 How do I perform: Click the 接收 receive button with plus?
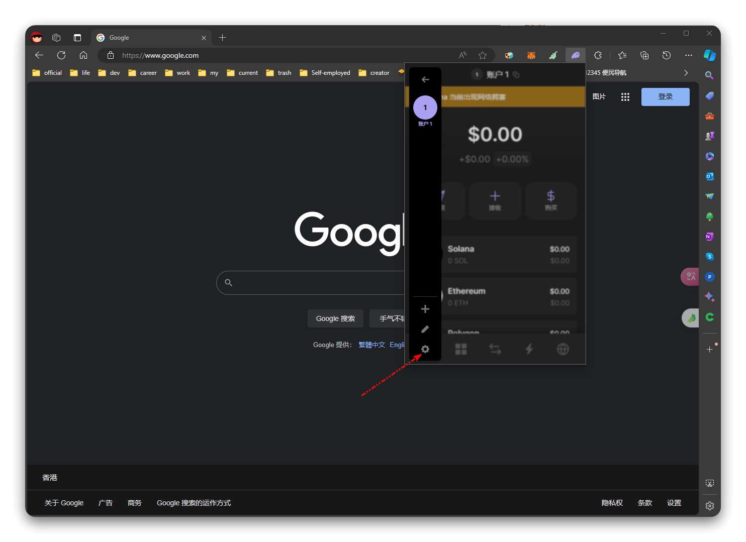tap(495, 201)
